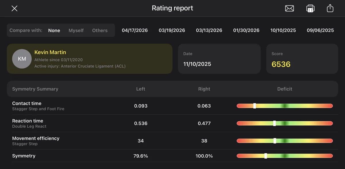This screenshot has height=169, width=345.
Task: Click the Contact time deficit bar
Action: point(285,106)
